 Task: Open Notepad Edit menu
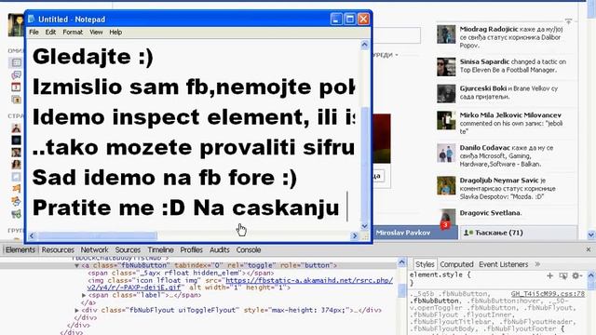point(50,33)
